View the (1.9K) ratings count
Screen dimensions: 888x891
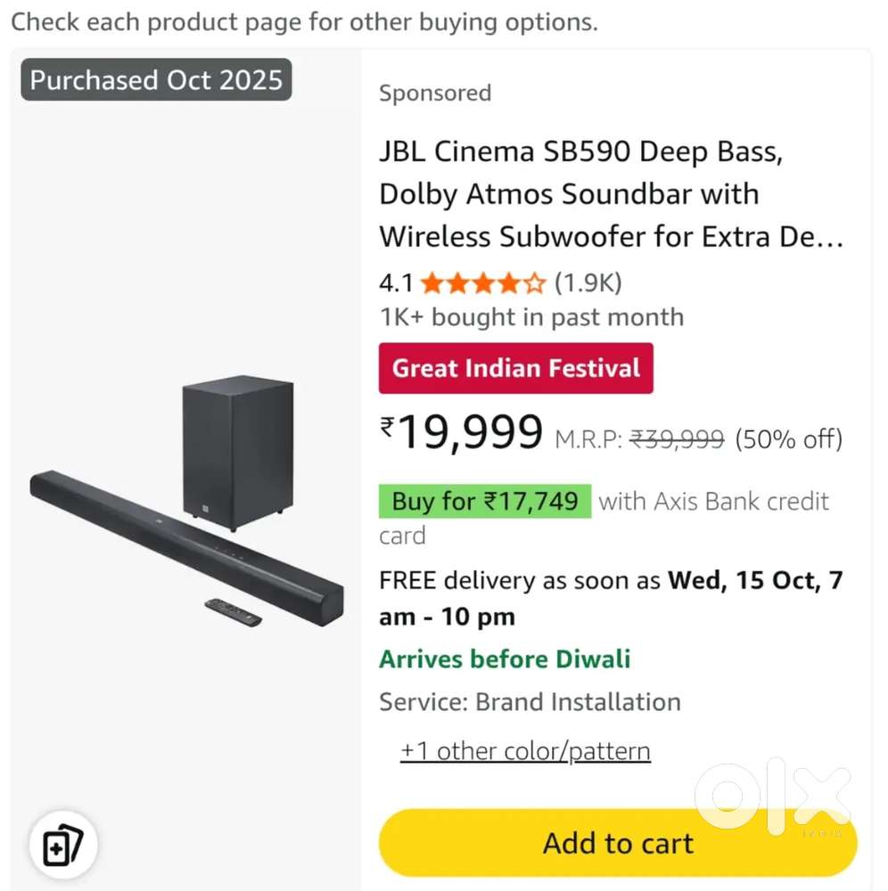[588, 284]
